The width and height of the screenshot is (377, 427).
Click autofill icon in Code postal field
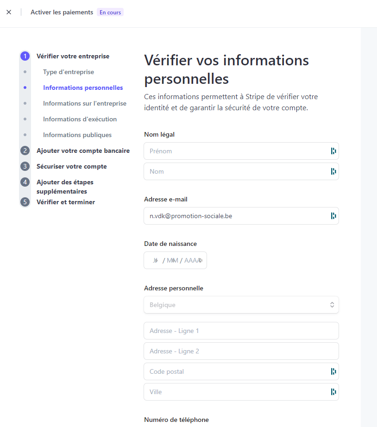[333, 371]
